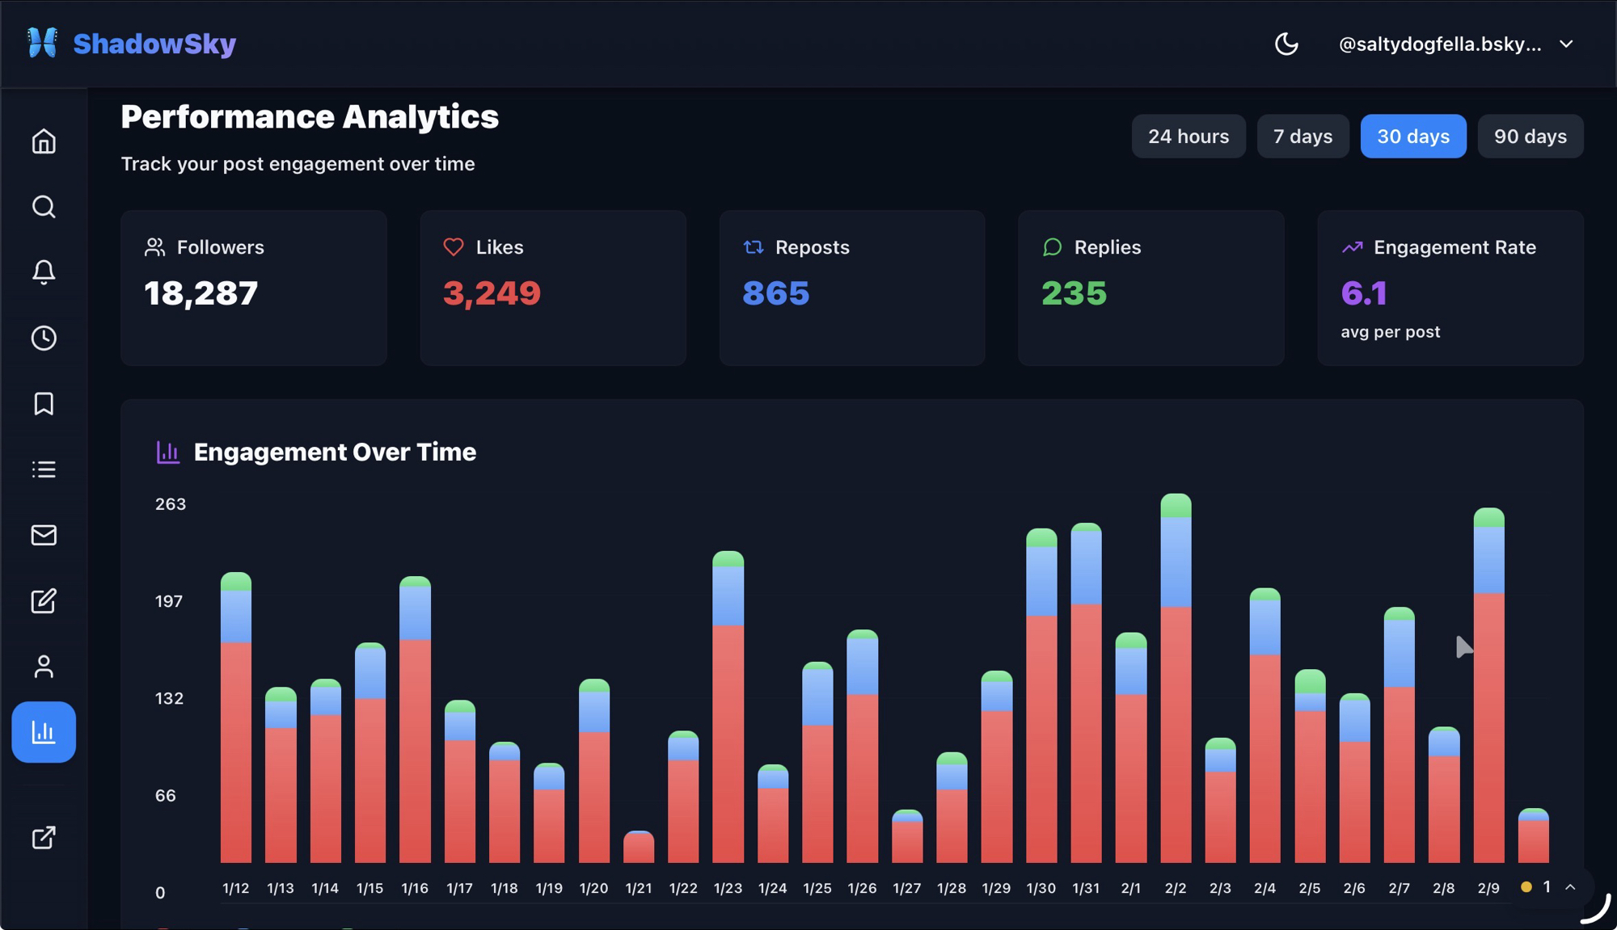Open the Lists icon in sidebar
This screenshot has width=1617, height=930.
[x=44, y=469]
